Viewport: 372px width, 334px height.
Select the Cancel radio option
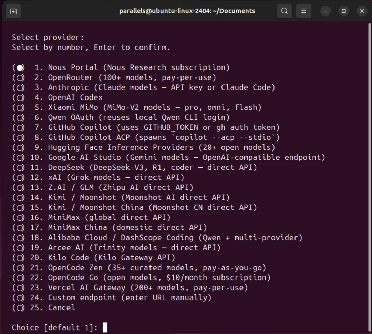(x=20, y=307)
